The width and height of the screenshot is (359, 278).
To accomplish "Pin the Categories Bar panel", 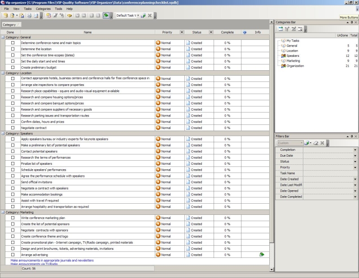I will tap(352, 22).
